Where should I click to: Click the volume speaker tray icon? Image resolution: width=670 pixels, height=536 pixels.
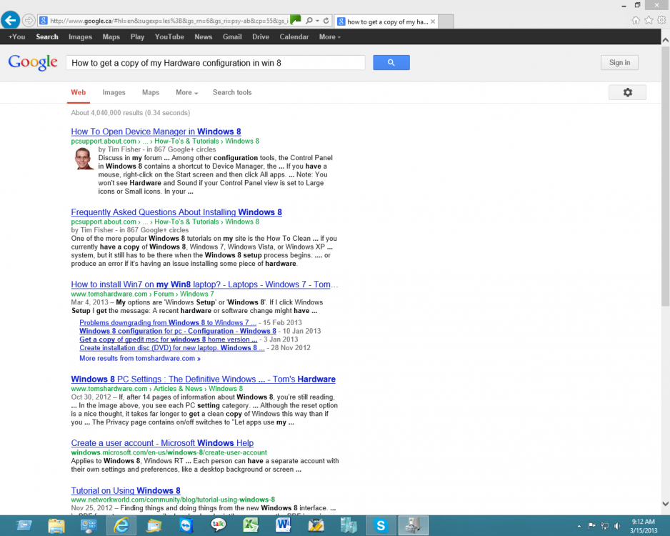(617, 526)
